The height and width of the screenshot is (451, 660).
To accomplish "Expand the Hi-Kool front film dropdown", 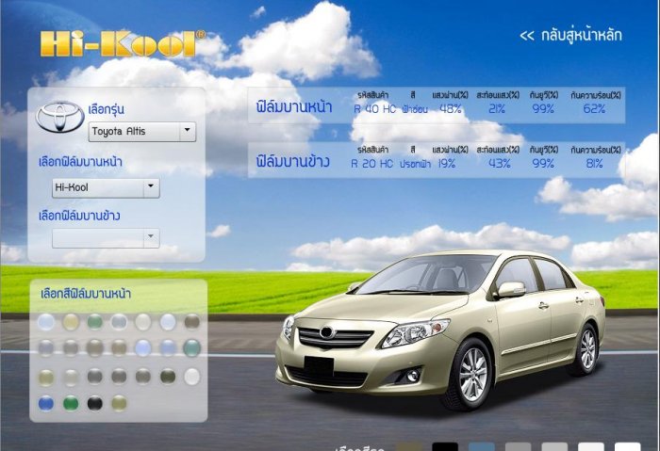I will point(106,187).
